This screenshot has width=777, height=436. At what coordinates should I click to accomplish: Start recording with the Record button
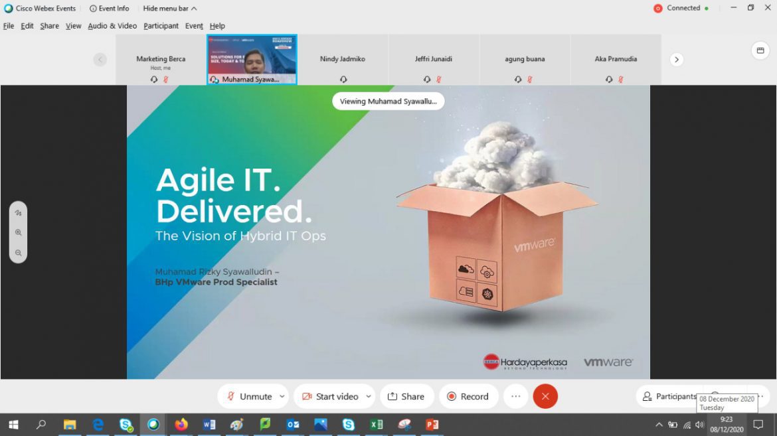click(468, 396)
